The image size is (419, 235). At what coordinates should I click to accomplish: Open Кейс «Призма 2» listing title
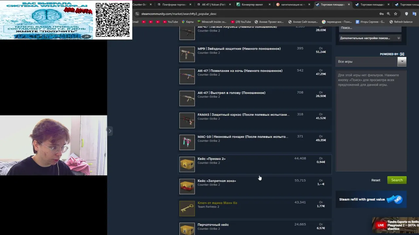211,159
